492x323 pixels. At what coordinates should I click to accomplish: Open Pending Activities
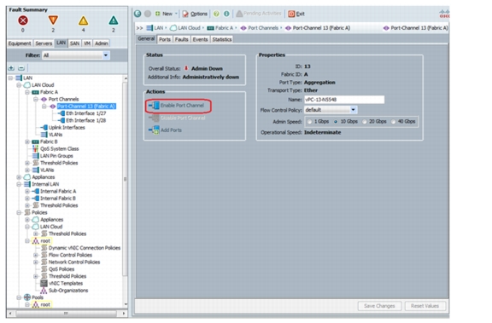pos(259,14)
